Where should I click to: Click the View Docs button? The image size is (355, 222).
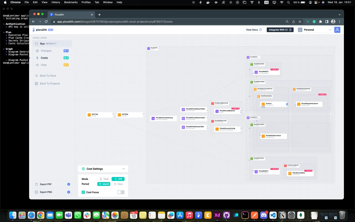pyautogui.click(x=254, y=30)
